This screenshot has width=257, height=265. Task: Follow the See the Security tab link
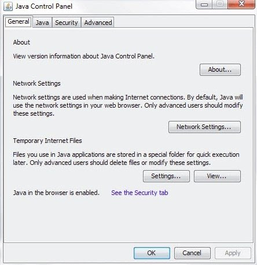tap(139, 193)
